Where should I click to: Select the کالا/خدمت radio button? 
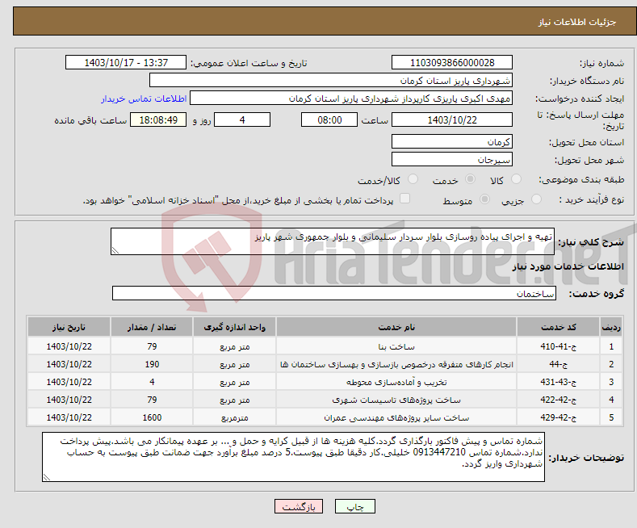[413, 179]
